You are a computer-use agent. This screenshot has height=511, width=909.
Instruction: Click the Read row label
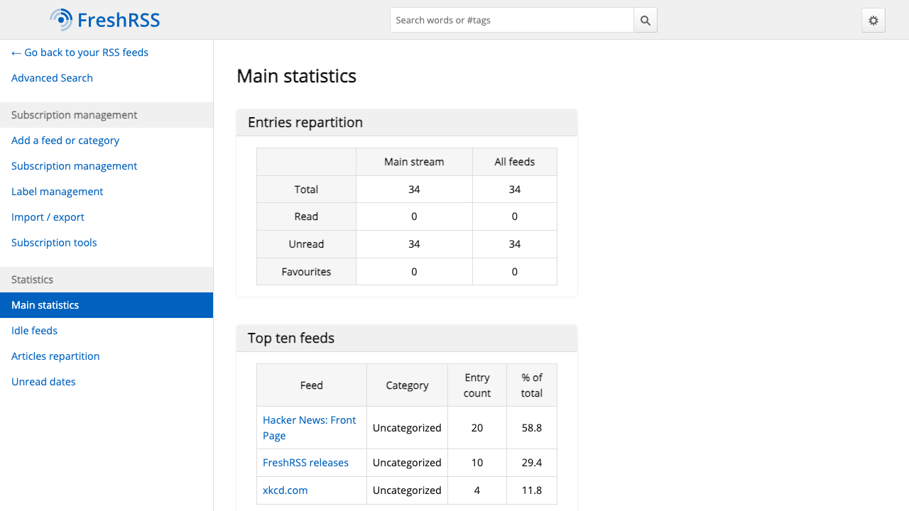[x=306, y=216]
